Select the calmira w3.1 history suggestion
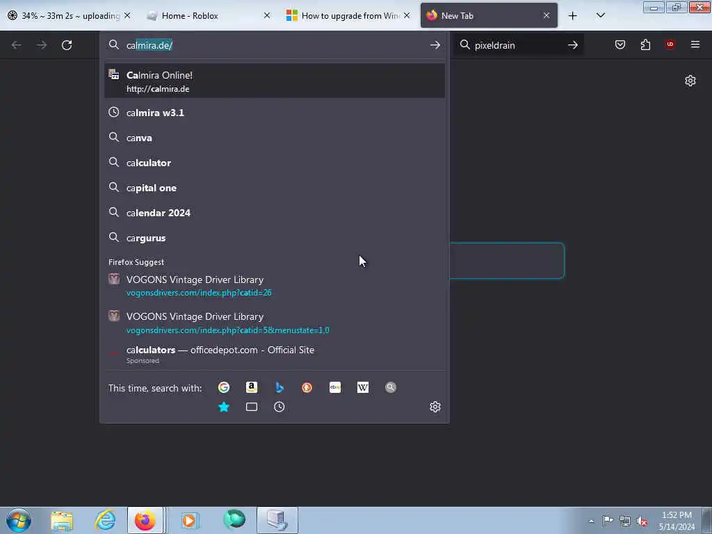 [275, 113]
